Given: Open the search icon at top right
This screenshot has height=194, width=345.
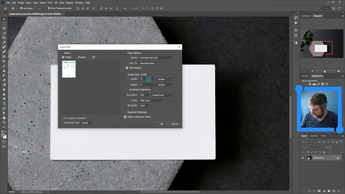Looking at the screenshot, I should tap(334, 9).
